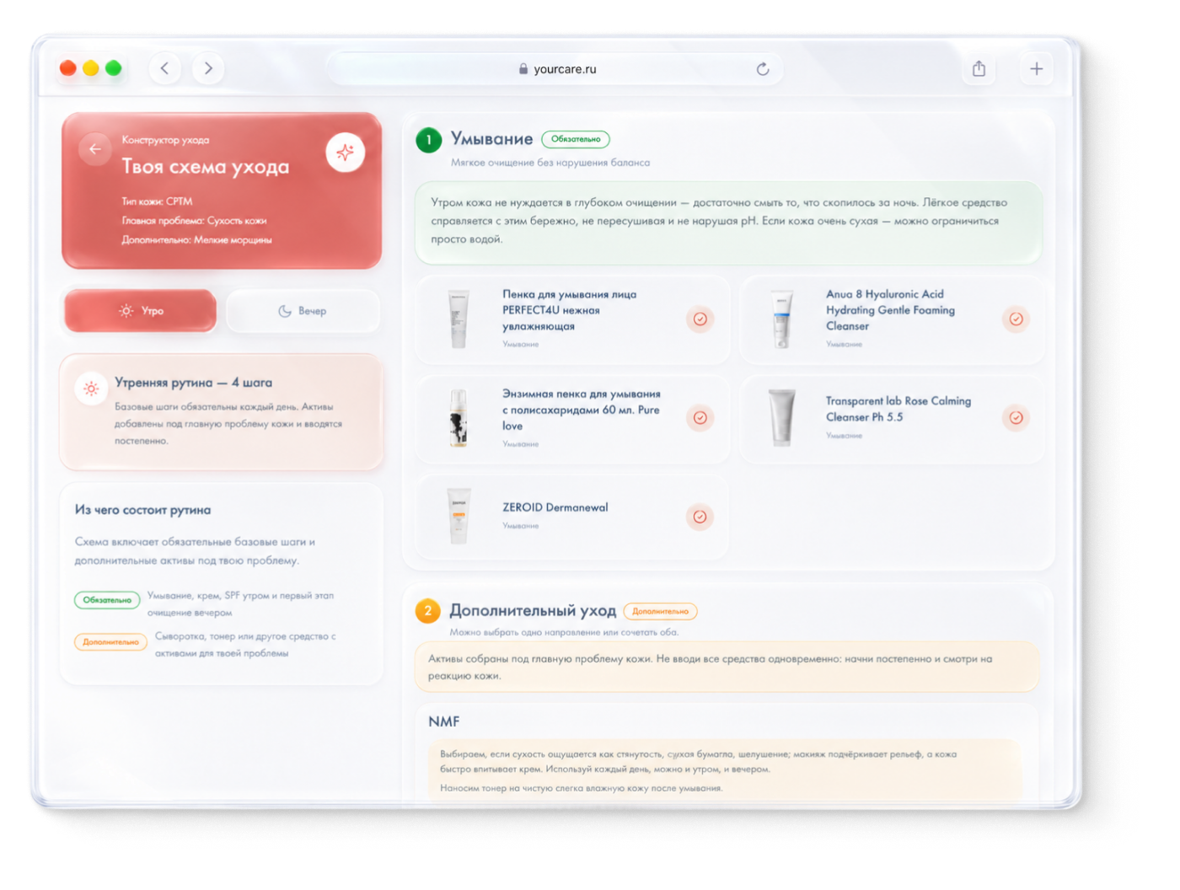Click the Дополнительно badge next to Дополнительный уход
Image resolution: width=1180 pixels, height=890 pixels.
pos(660,611)
